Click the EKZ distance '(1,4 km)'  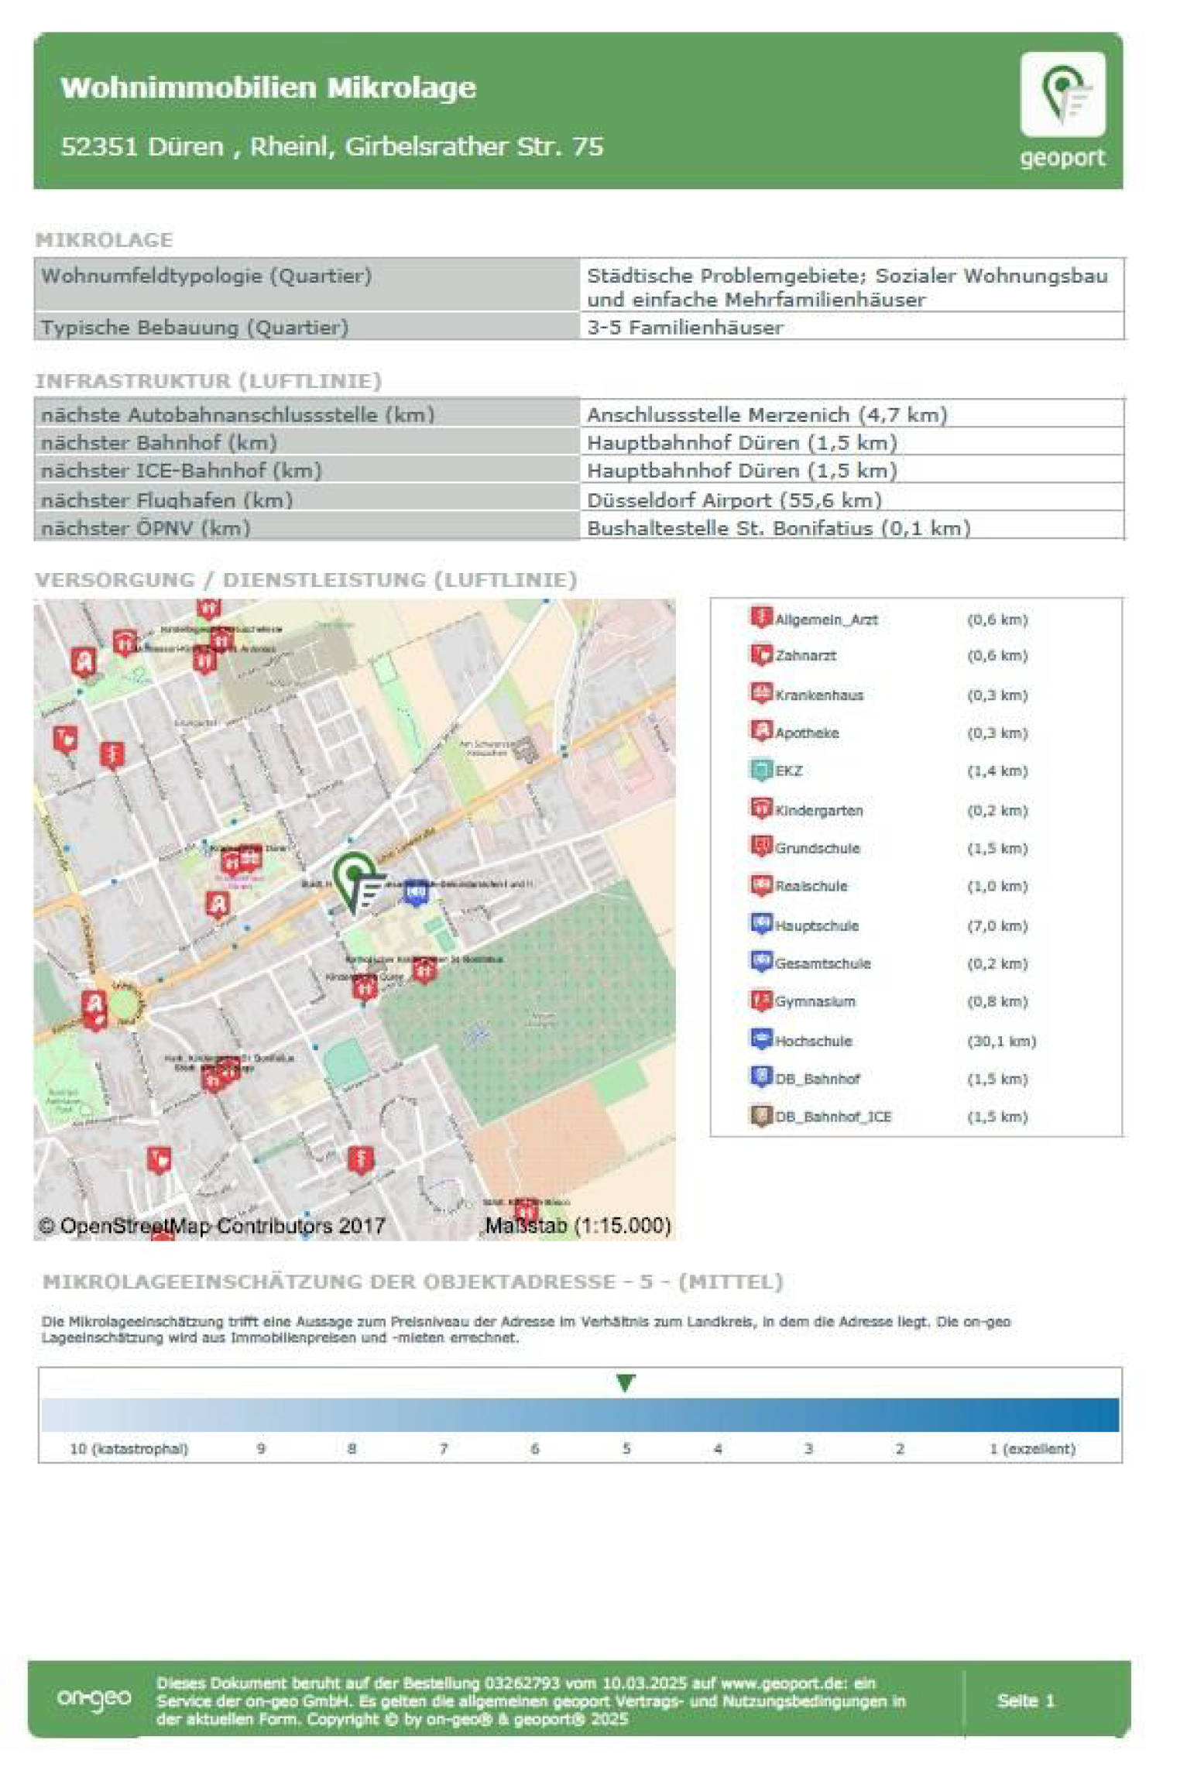click(x=997, y=771)
